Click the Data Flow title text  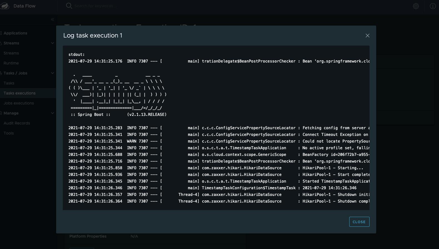pyautogui.click(x=24, y=6)
